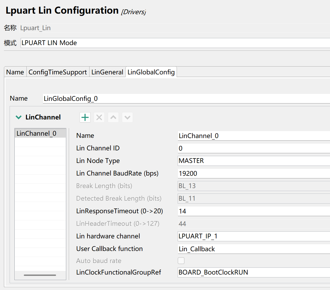Edit the channel Name field LinChannel_0
Viewport: 330px width, 290px height.
coord(254,136)
